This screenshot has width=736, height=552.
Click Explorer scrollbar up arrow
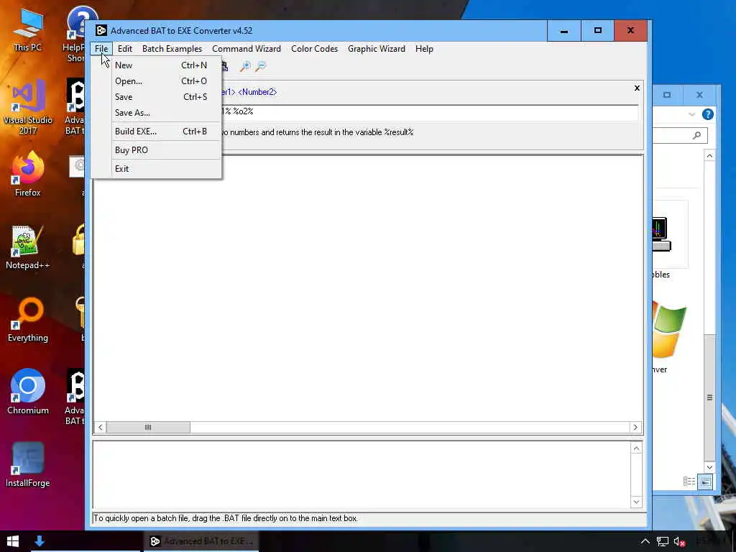pyautogui.click(x=709, y=156)
